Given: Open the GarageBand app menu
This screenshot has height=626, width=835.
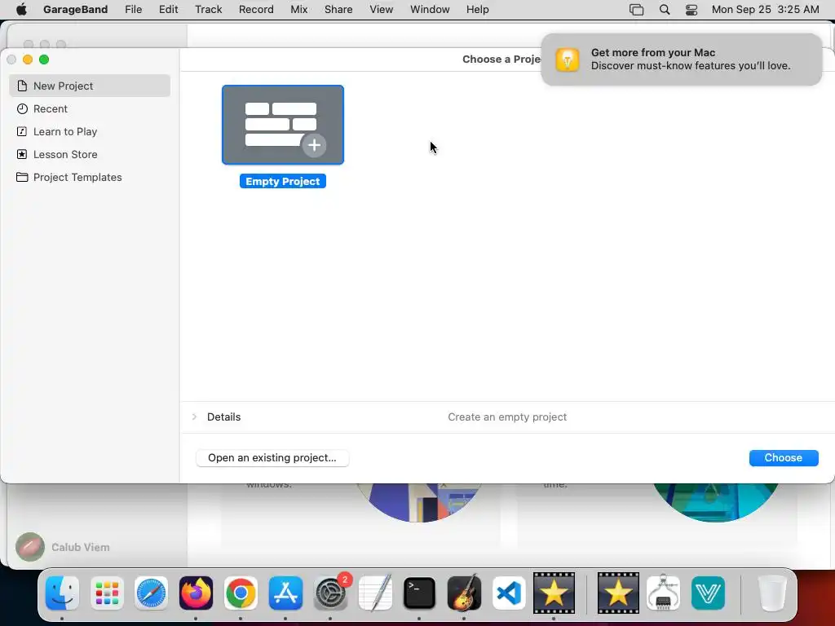Looking at the screenshot, I should (75, 9).
